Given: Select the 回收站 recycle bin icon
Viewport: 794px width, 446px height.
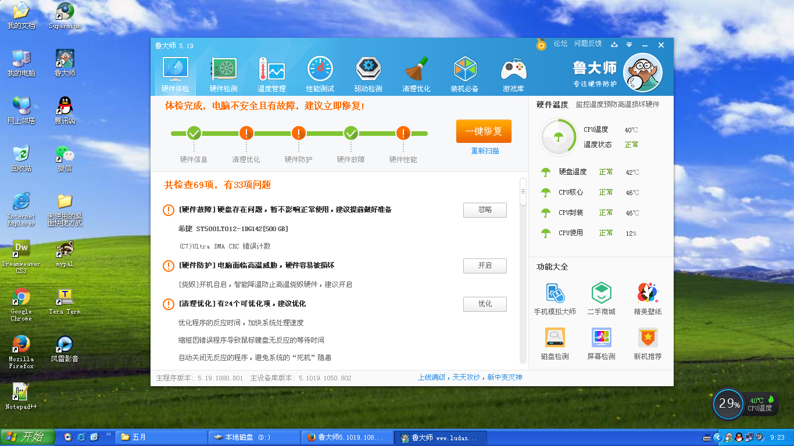Looking at the screenshot, I should pyautogui.click(x=21, y=158).
